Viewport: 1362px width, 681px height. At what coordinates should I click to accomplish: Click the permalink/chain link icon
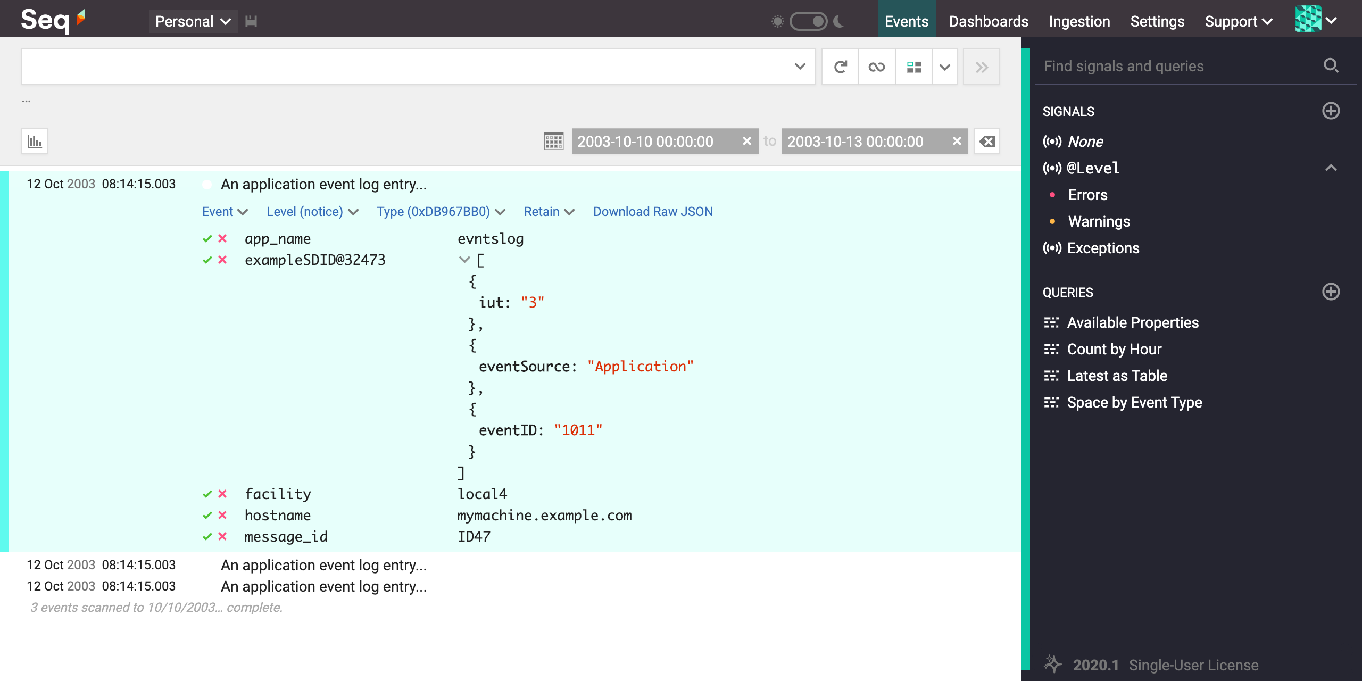click(x=876, y=66)
